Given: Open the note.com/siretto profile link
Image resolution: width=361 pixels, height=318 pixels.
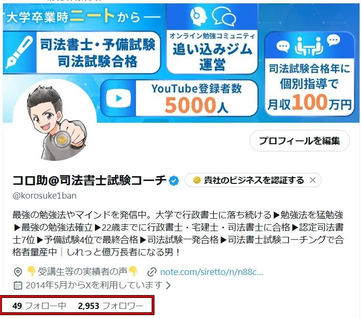Looking at the screenshot, I should [x=211, y=272].
